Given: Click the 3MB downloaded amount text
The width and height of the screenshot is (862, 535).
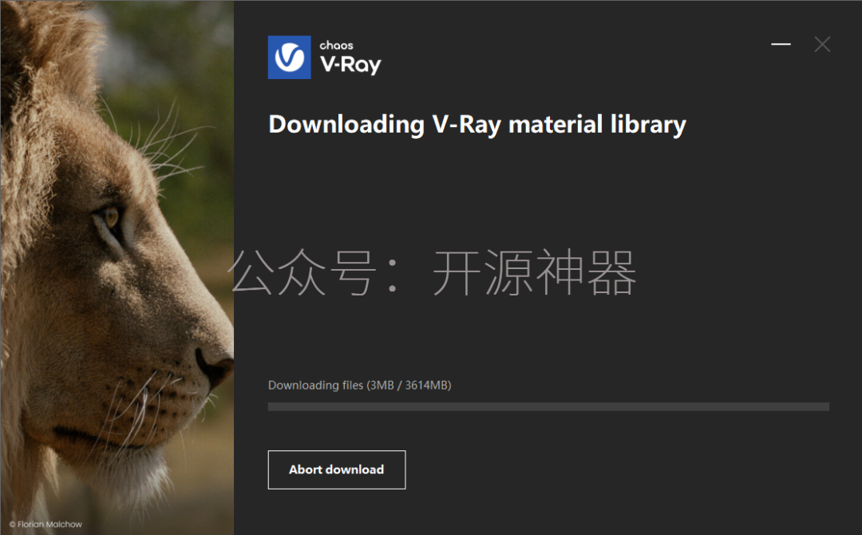Looking at the screenshot, I should coord(382,385).
